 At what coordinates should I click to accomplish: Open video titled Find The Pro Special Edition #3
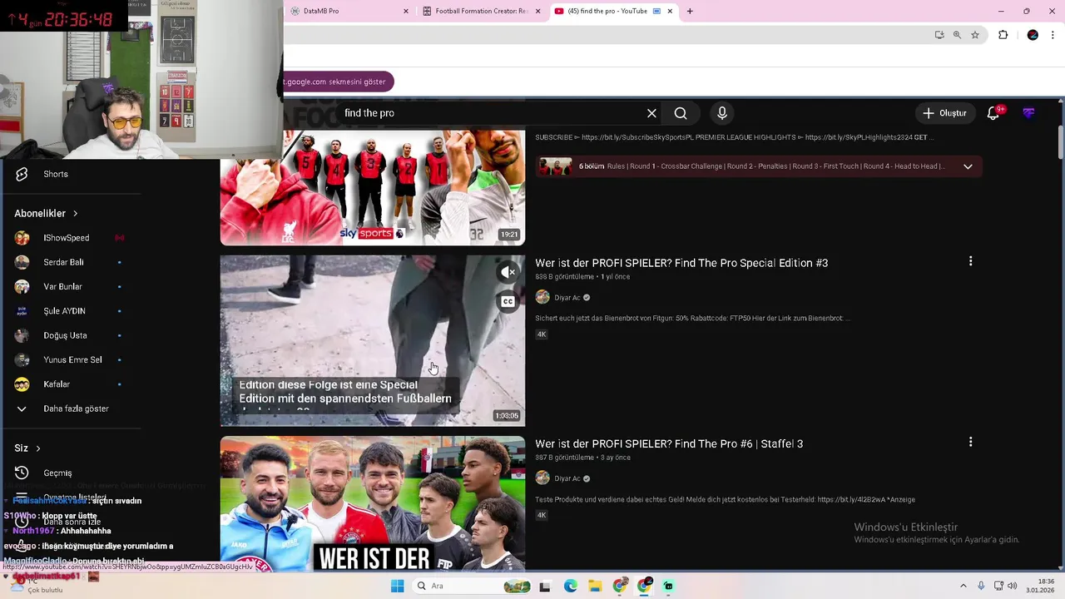pyautogui.click(x=681, y=263)
